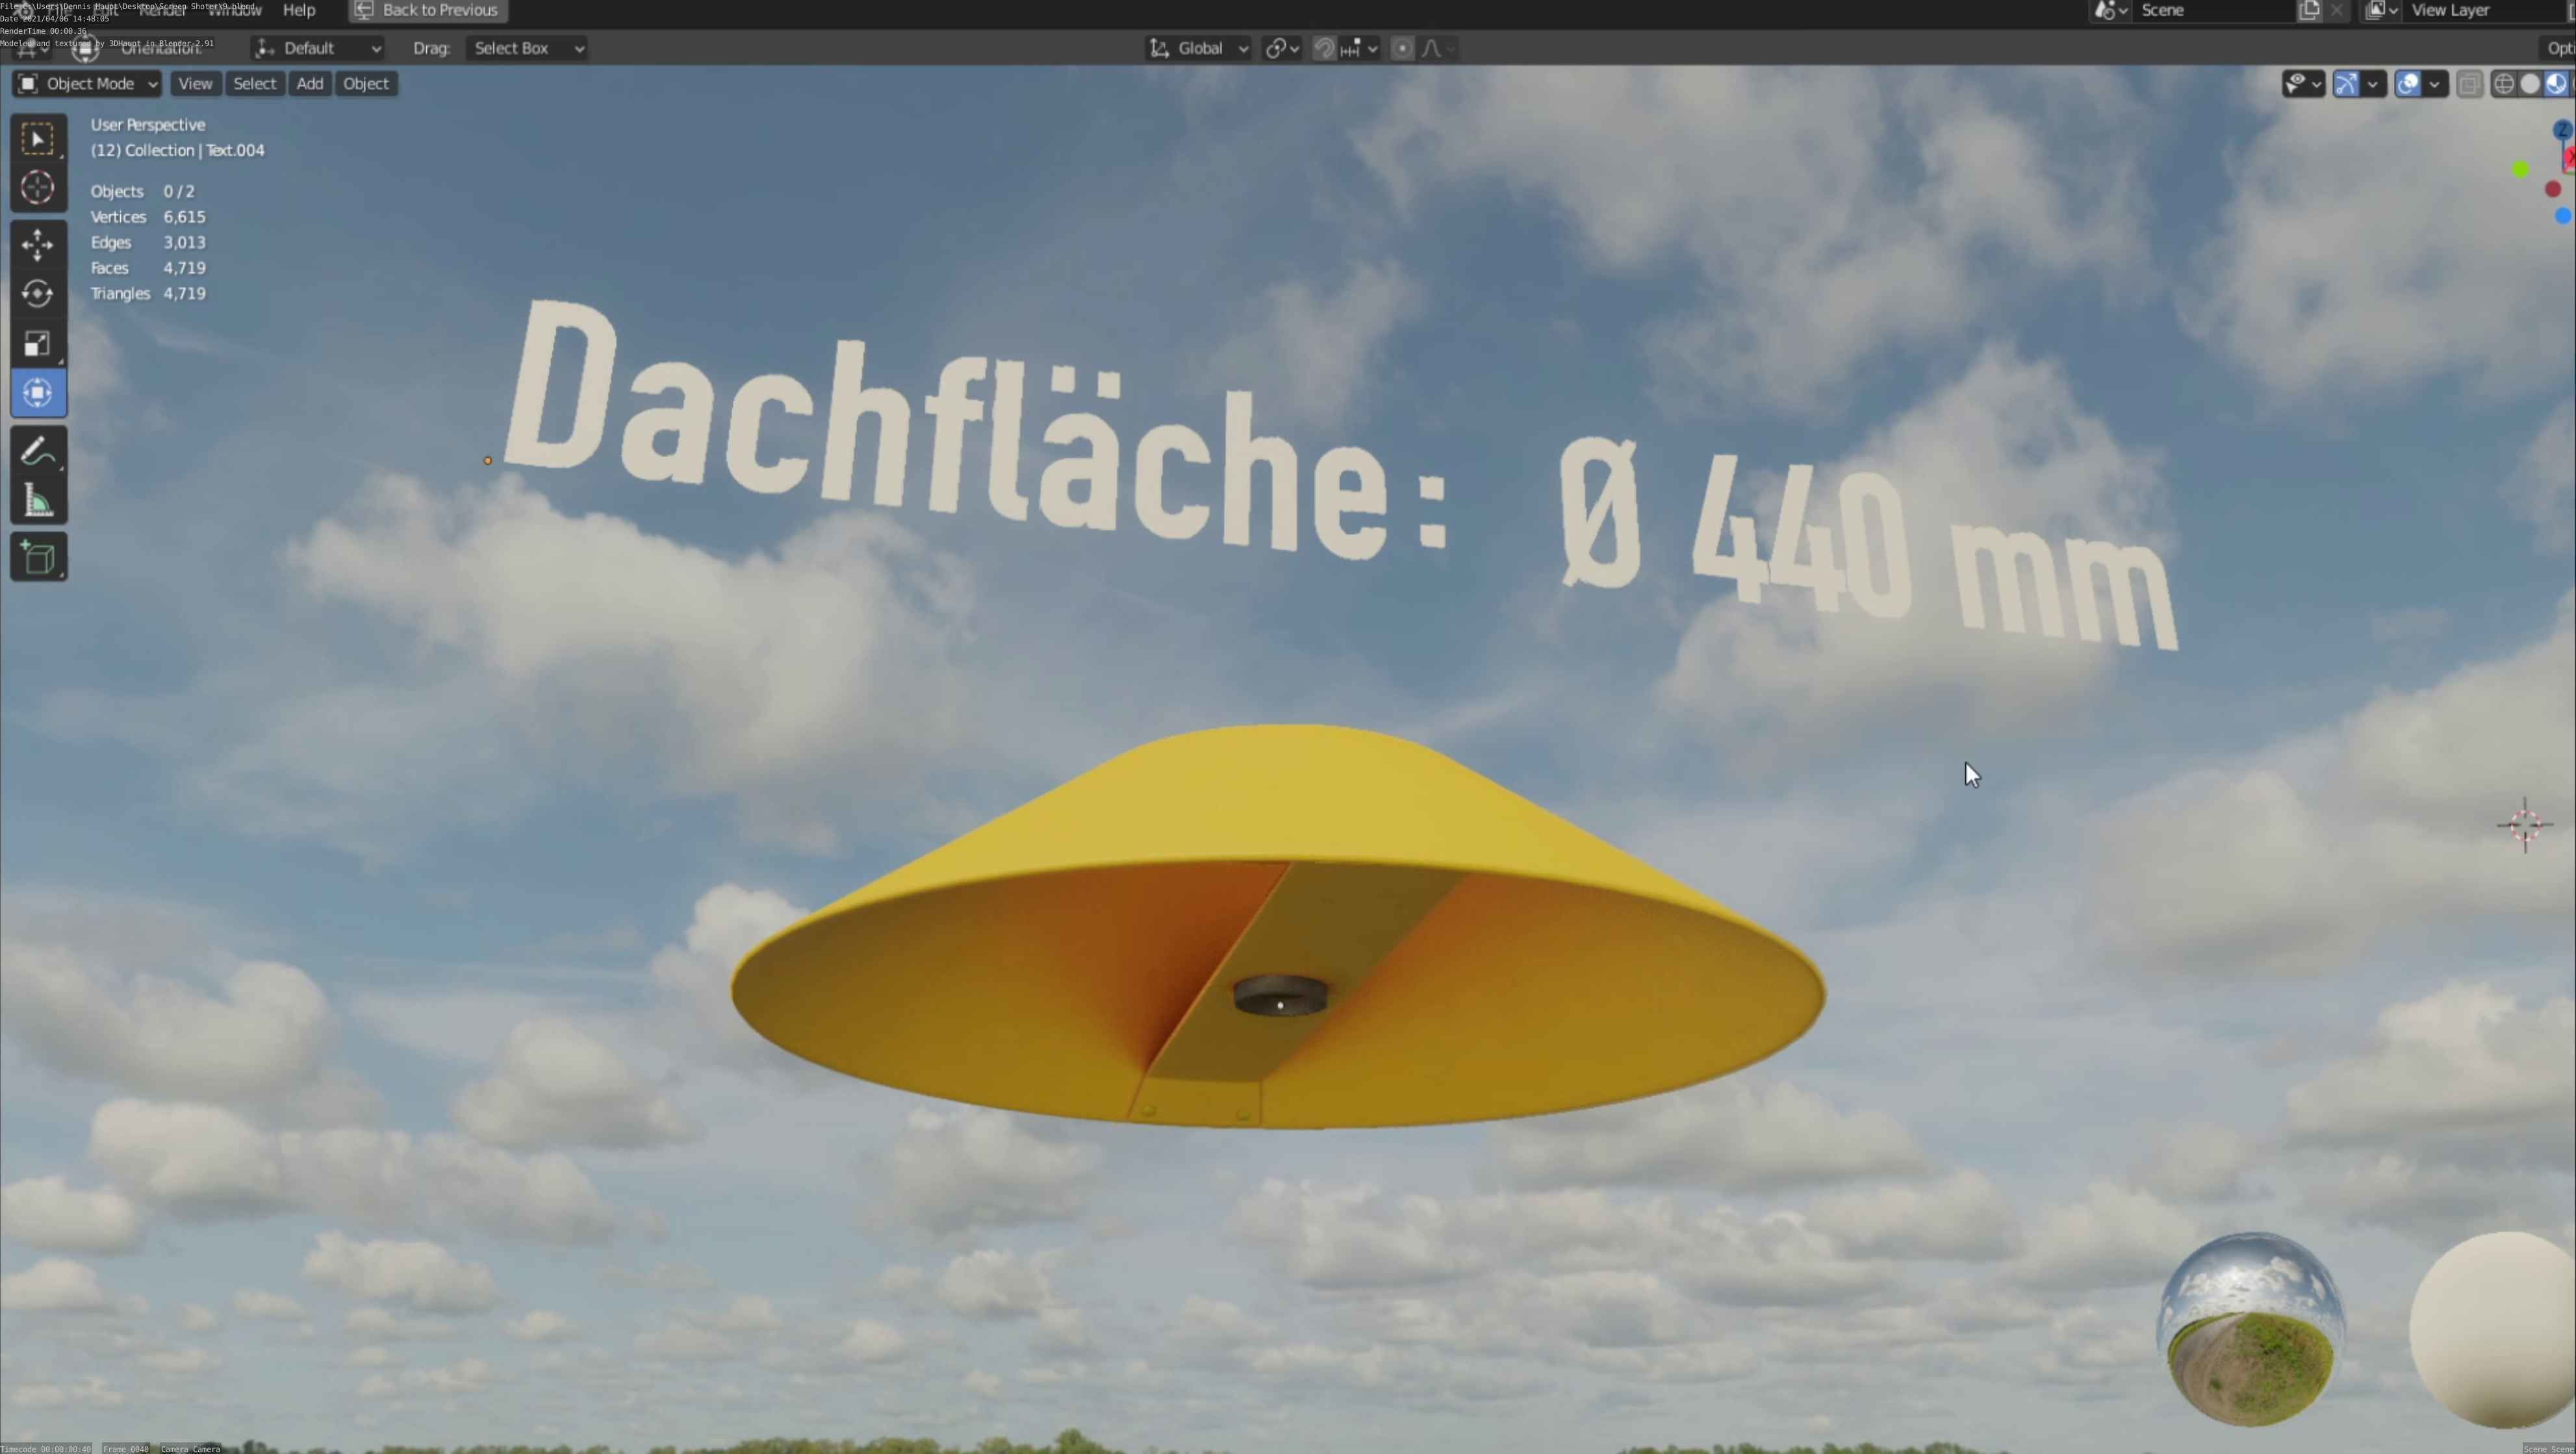Select the Measure ruler tool
This screenshot has height=1454, width=2576.
(38, 501)
